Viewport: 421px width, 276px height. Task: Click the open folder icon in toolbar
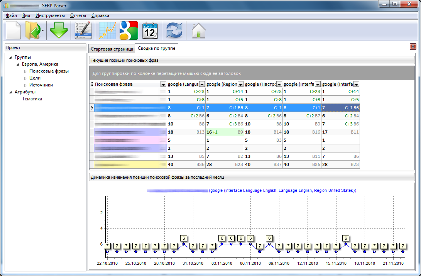click(33, 30)
